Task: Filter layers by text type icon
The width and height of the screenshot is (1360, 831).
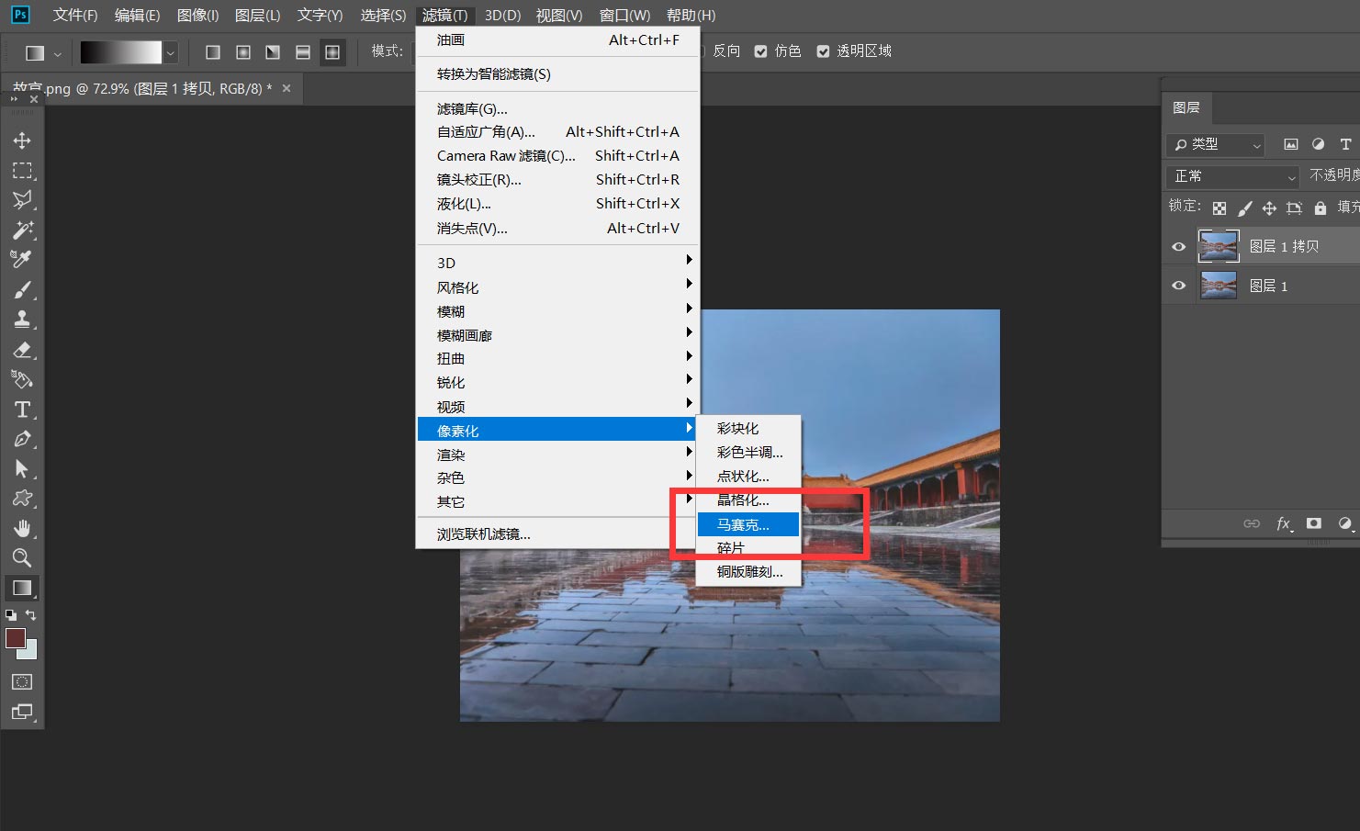Action: tap(1345, 144)
